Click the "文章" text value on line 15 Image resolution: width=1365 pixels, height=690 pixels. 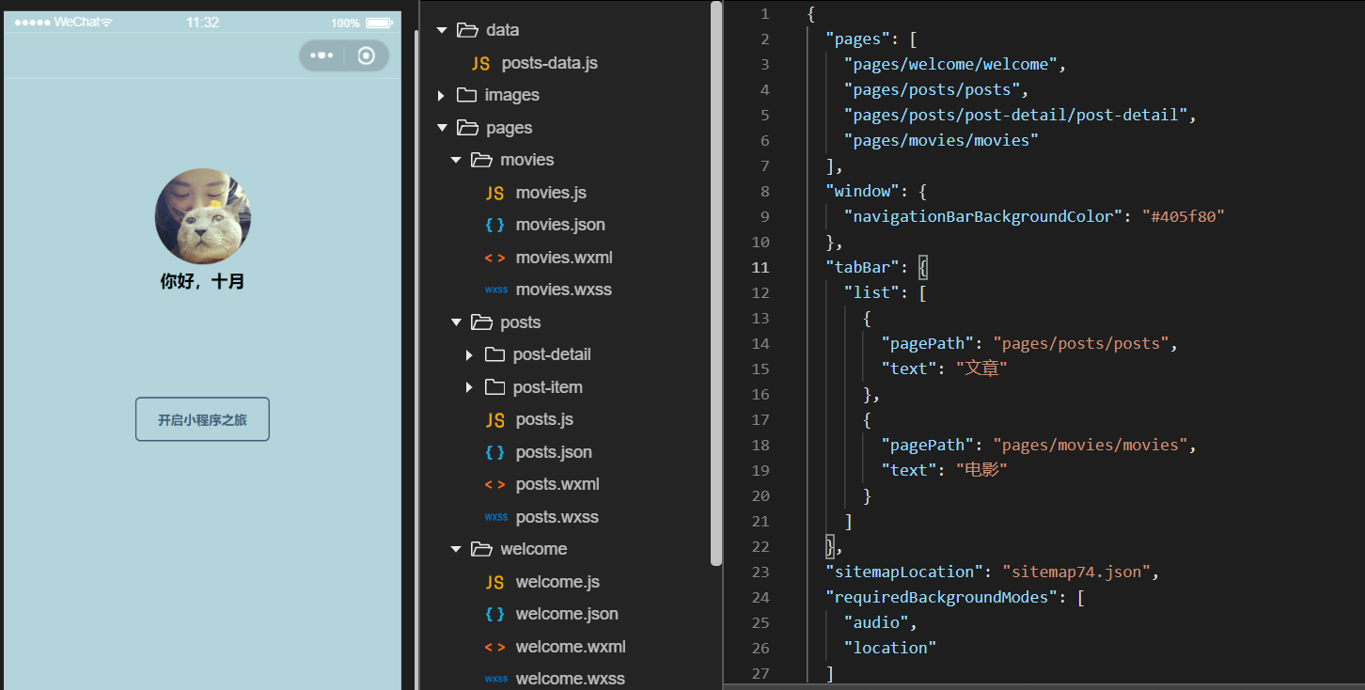982,369
